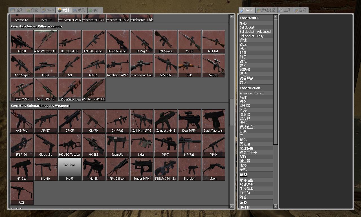
Task: Choose the Advanced Turret tool
Action: point(256,93)
